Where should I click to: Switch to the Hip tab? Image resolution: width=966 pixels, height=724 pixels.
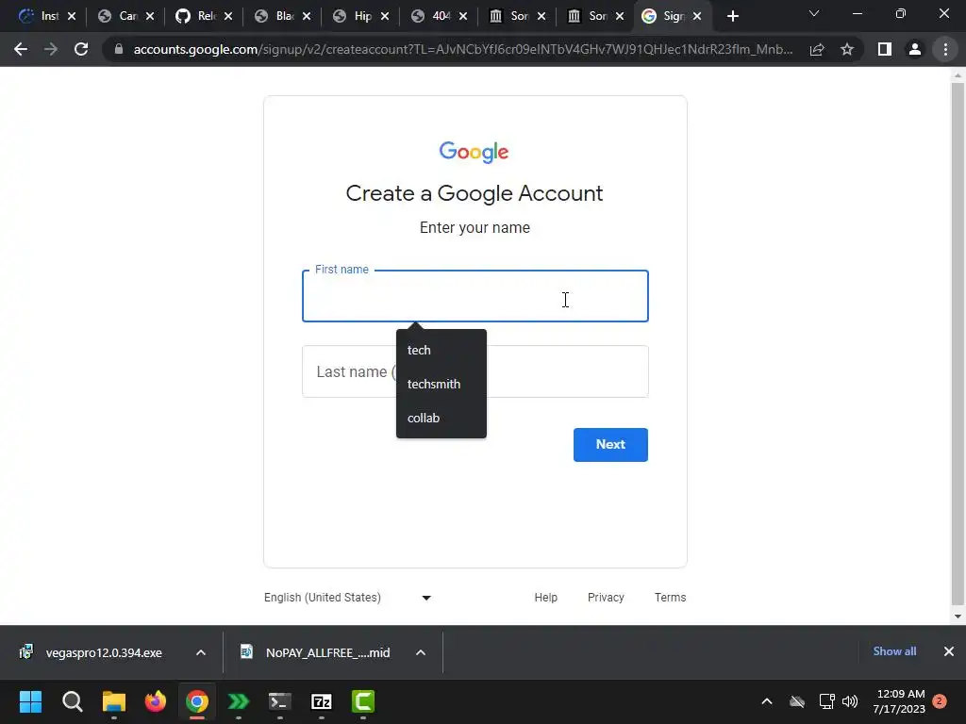pyautogui.click(x=352, y=16)
